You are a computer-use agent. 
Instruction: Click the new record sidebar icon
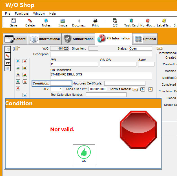point(8,49)
